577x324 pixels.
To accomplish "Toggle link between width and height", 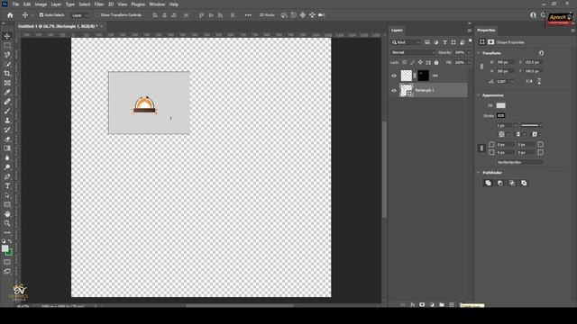I will (x=481, y=67).
